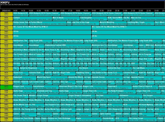The width and height of the screenshot is (165, 122).
Task: Open The Living Forest listing
Action: pos(142,119)
